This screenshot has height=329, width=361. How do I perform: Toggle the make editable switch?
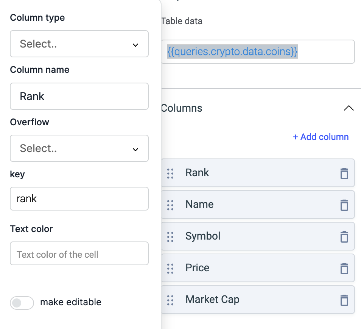point(22,303)
